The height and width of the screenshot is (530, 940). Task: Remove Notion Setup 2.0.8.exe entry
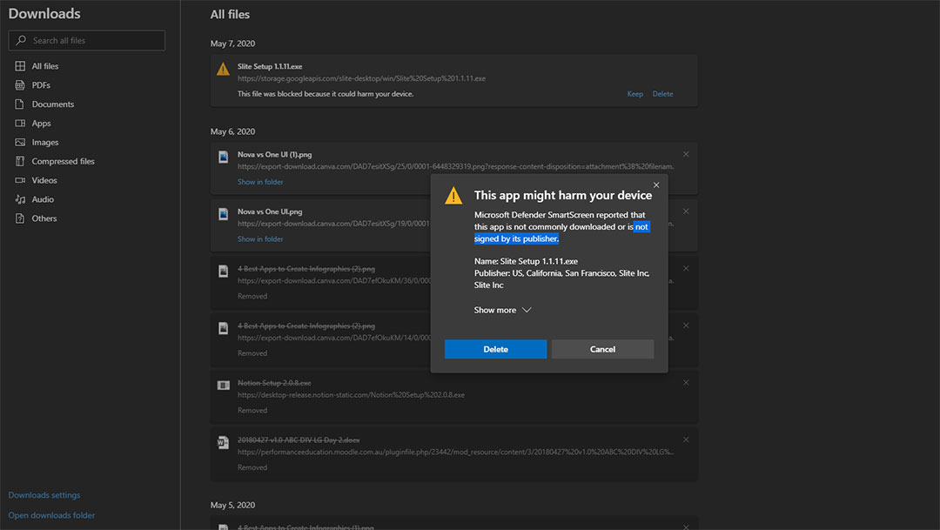tap(686, 383)
